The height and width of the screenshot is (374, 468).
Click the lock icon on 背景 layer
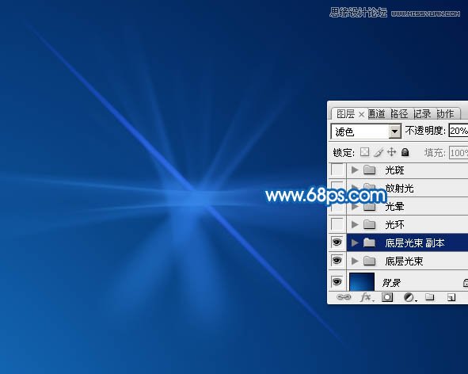(x=465, y=282)
